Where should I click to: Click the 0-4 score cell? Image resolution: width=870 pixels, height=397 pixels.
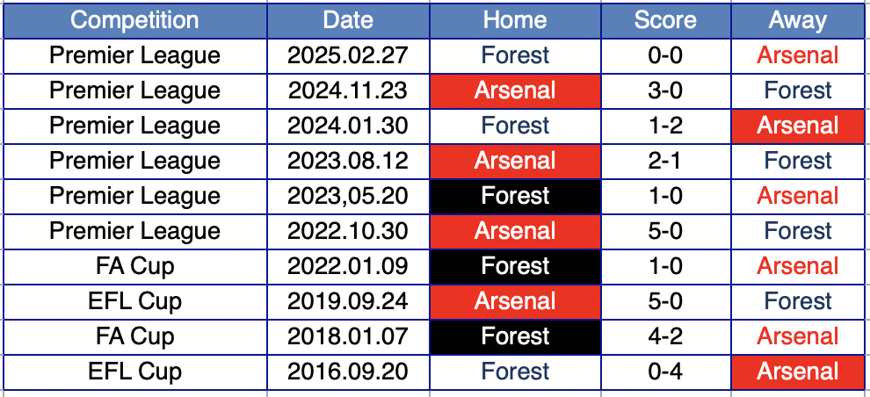tap(666, 372)
